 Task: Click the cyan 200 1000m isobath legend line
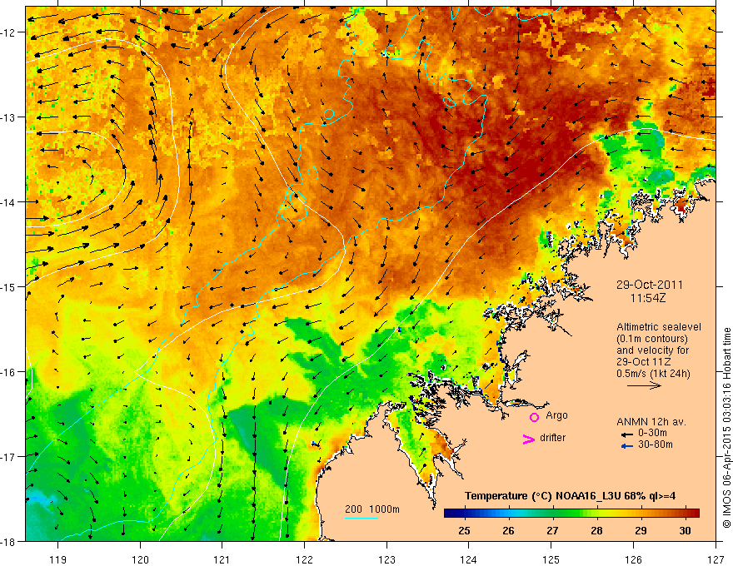click(362, 518)
